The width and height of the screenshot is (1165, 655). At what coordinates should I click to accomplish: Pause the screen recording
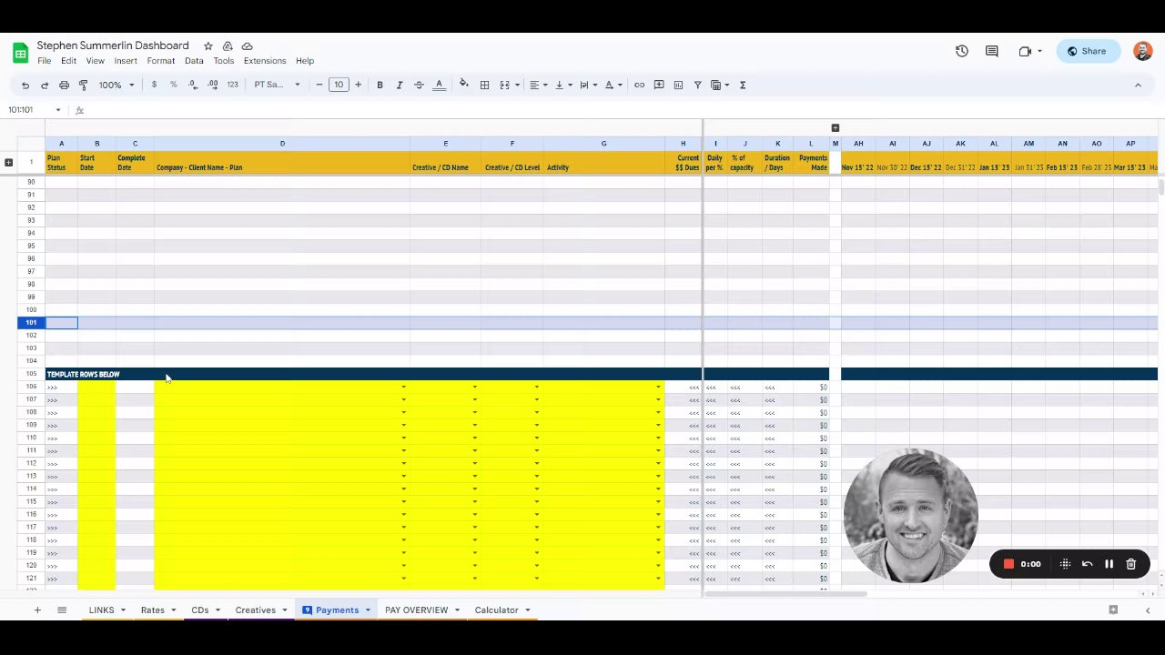[x=1109, y=564]
